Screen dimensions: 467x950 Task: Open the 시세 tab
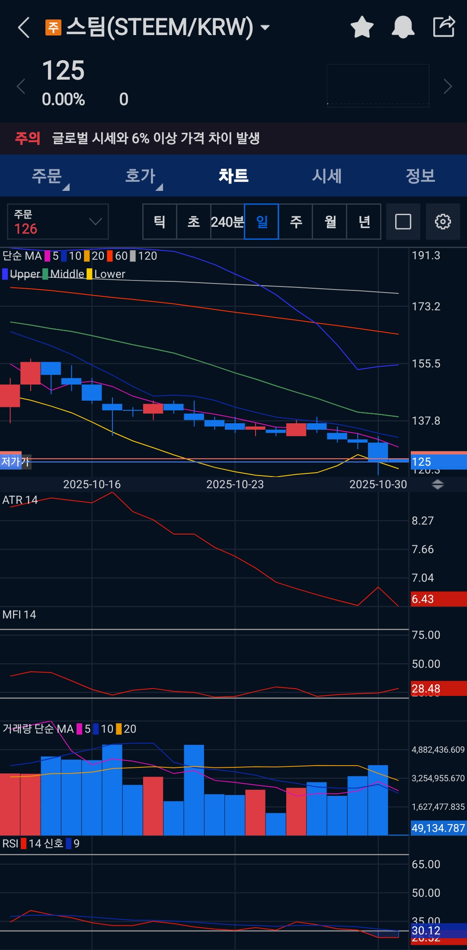click(327, 176)
